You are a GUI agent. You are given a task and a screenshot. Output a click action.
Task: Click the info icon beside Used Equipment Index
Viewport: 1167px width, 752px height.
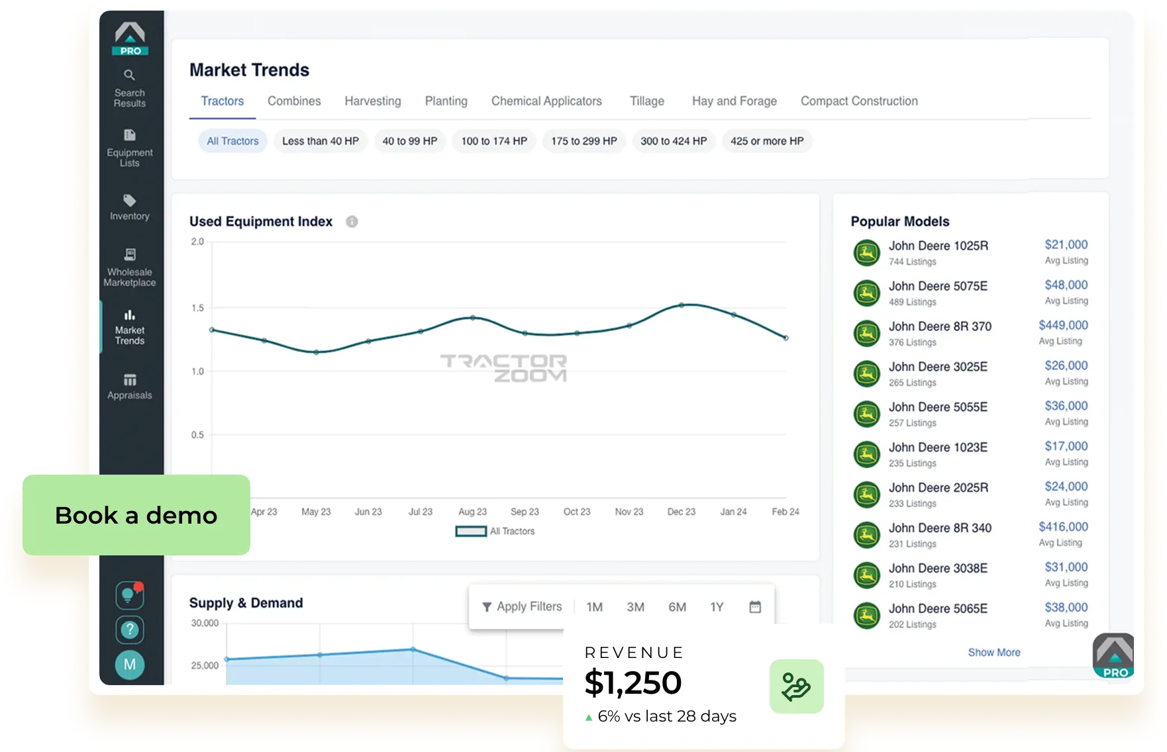point(352,221)
